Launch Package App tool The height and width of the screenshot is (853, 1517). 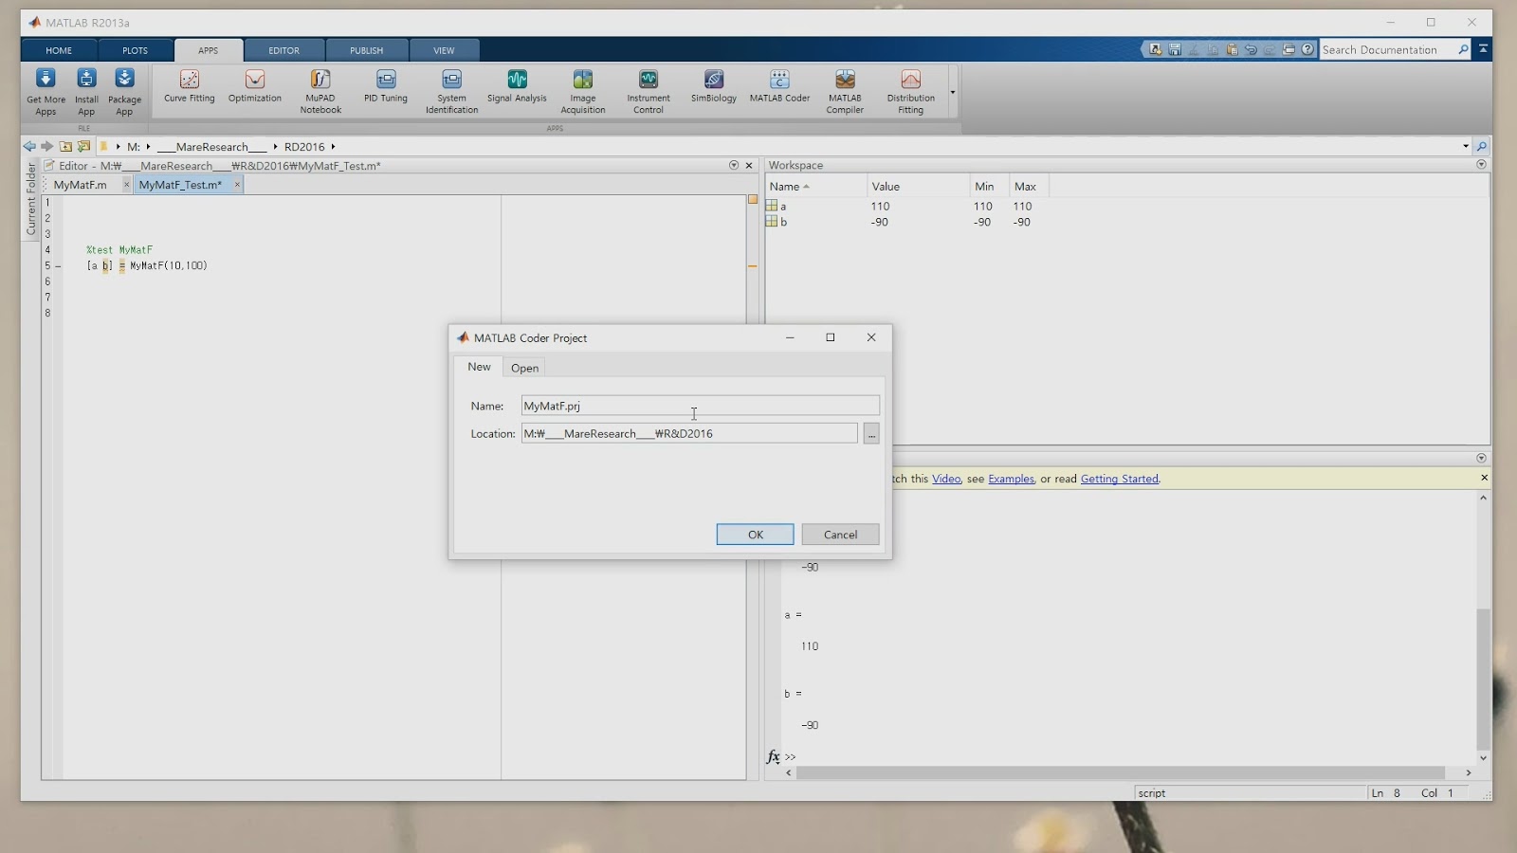pyautogui.click(x=124, y=92)
